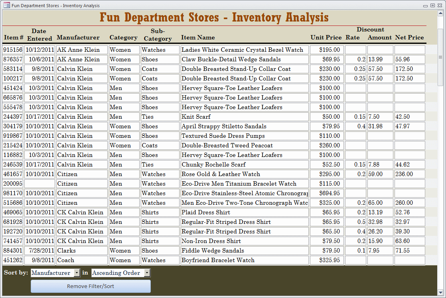446x298 pixels.
Task: Click Double-Breasted Tweed Peacoat item name
Action: pyautogui.click(x=245, y=145)
